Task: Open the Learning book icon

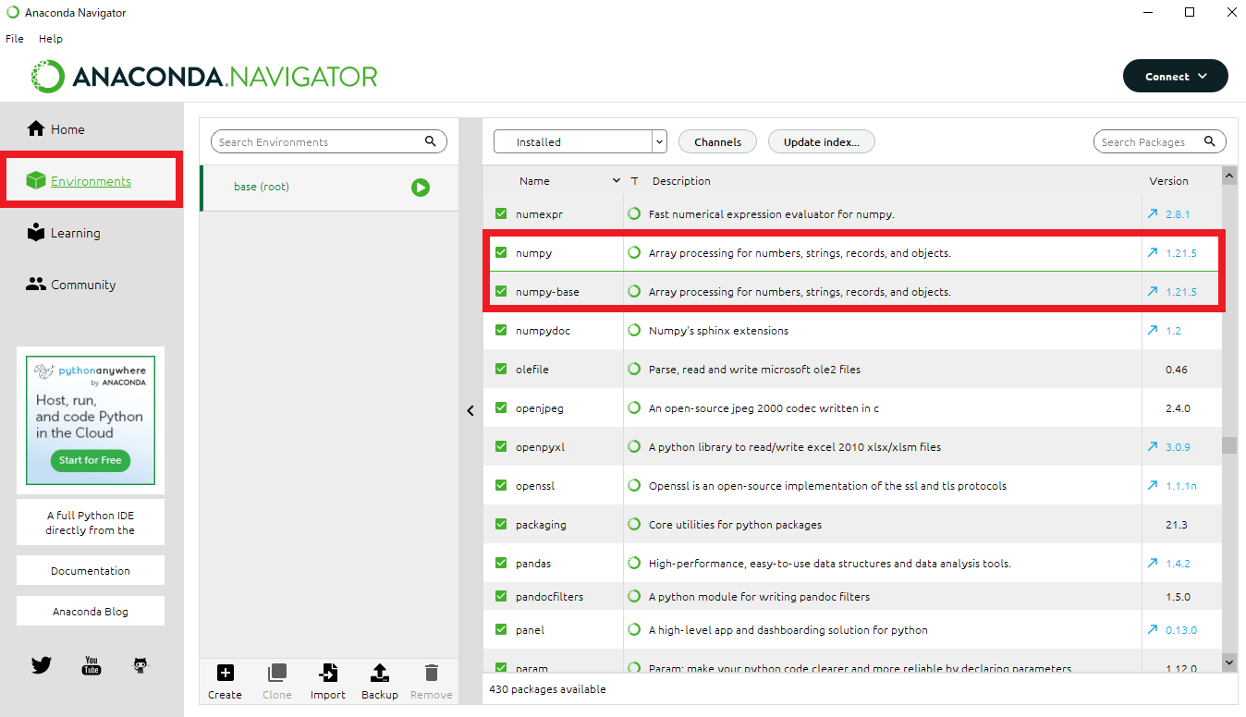Action: coord(36,233)
